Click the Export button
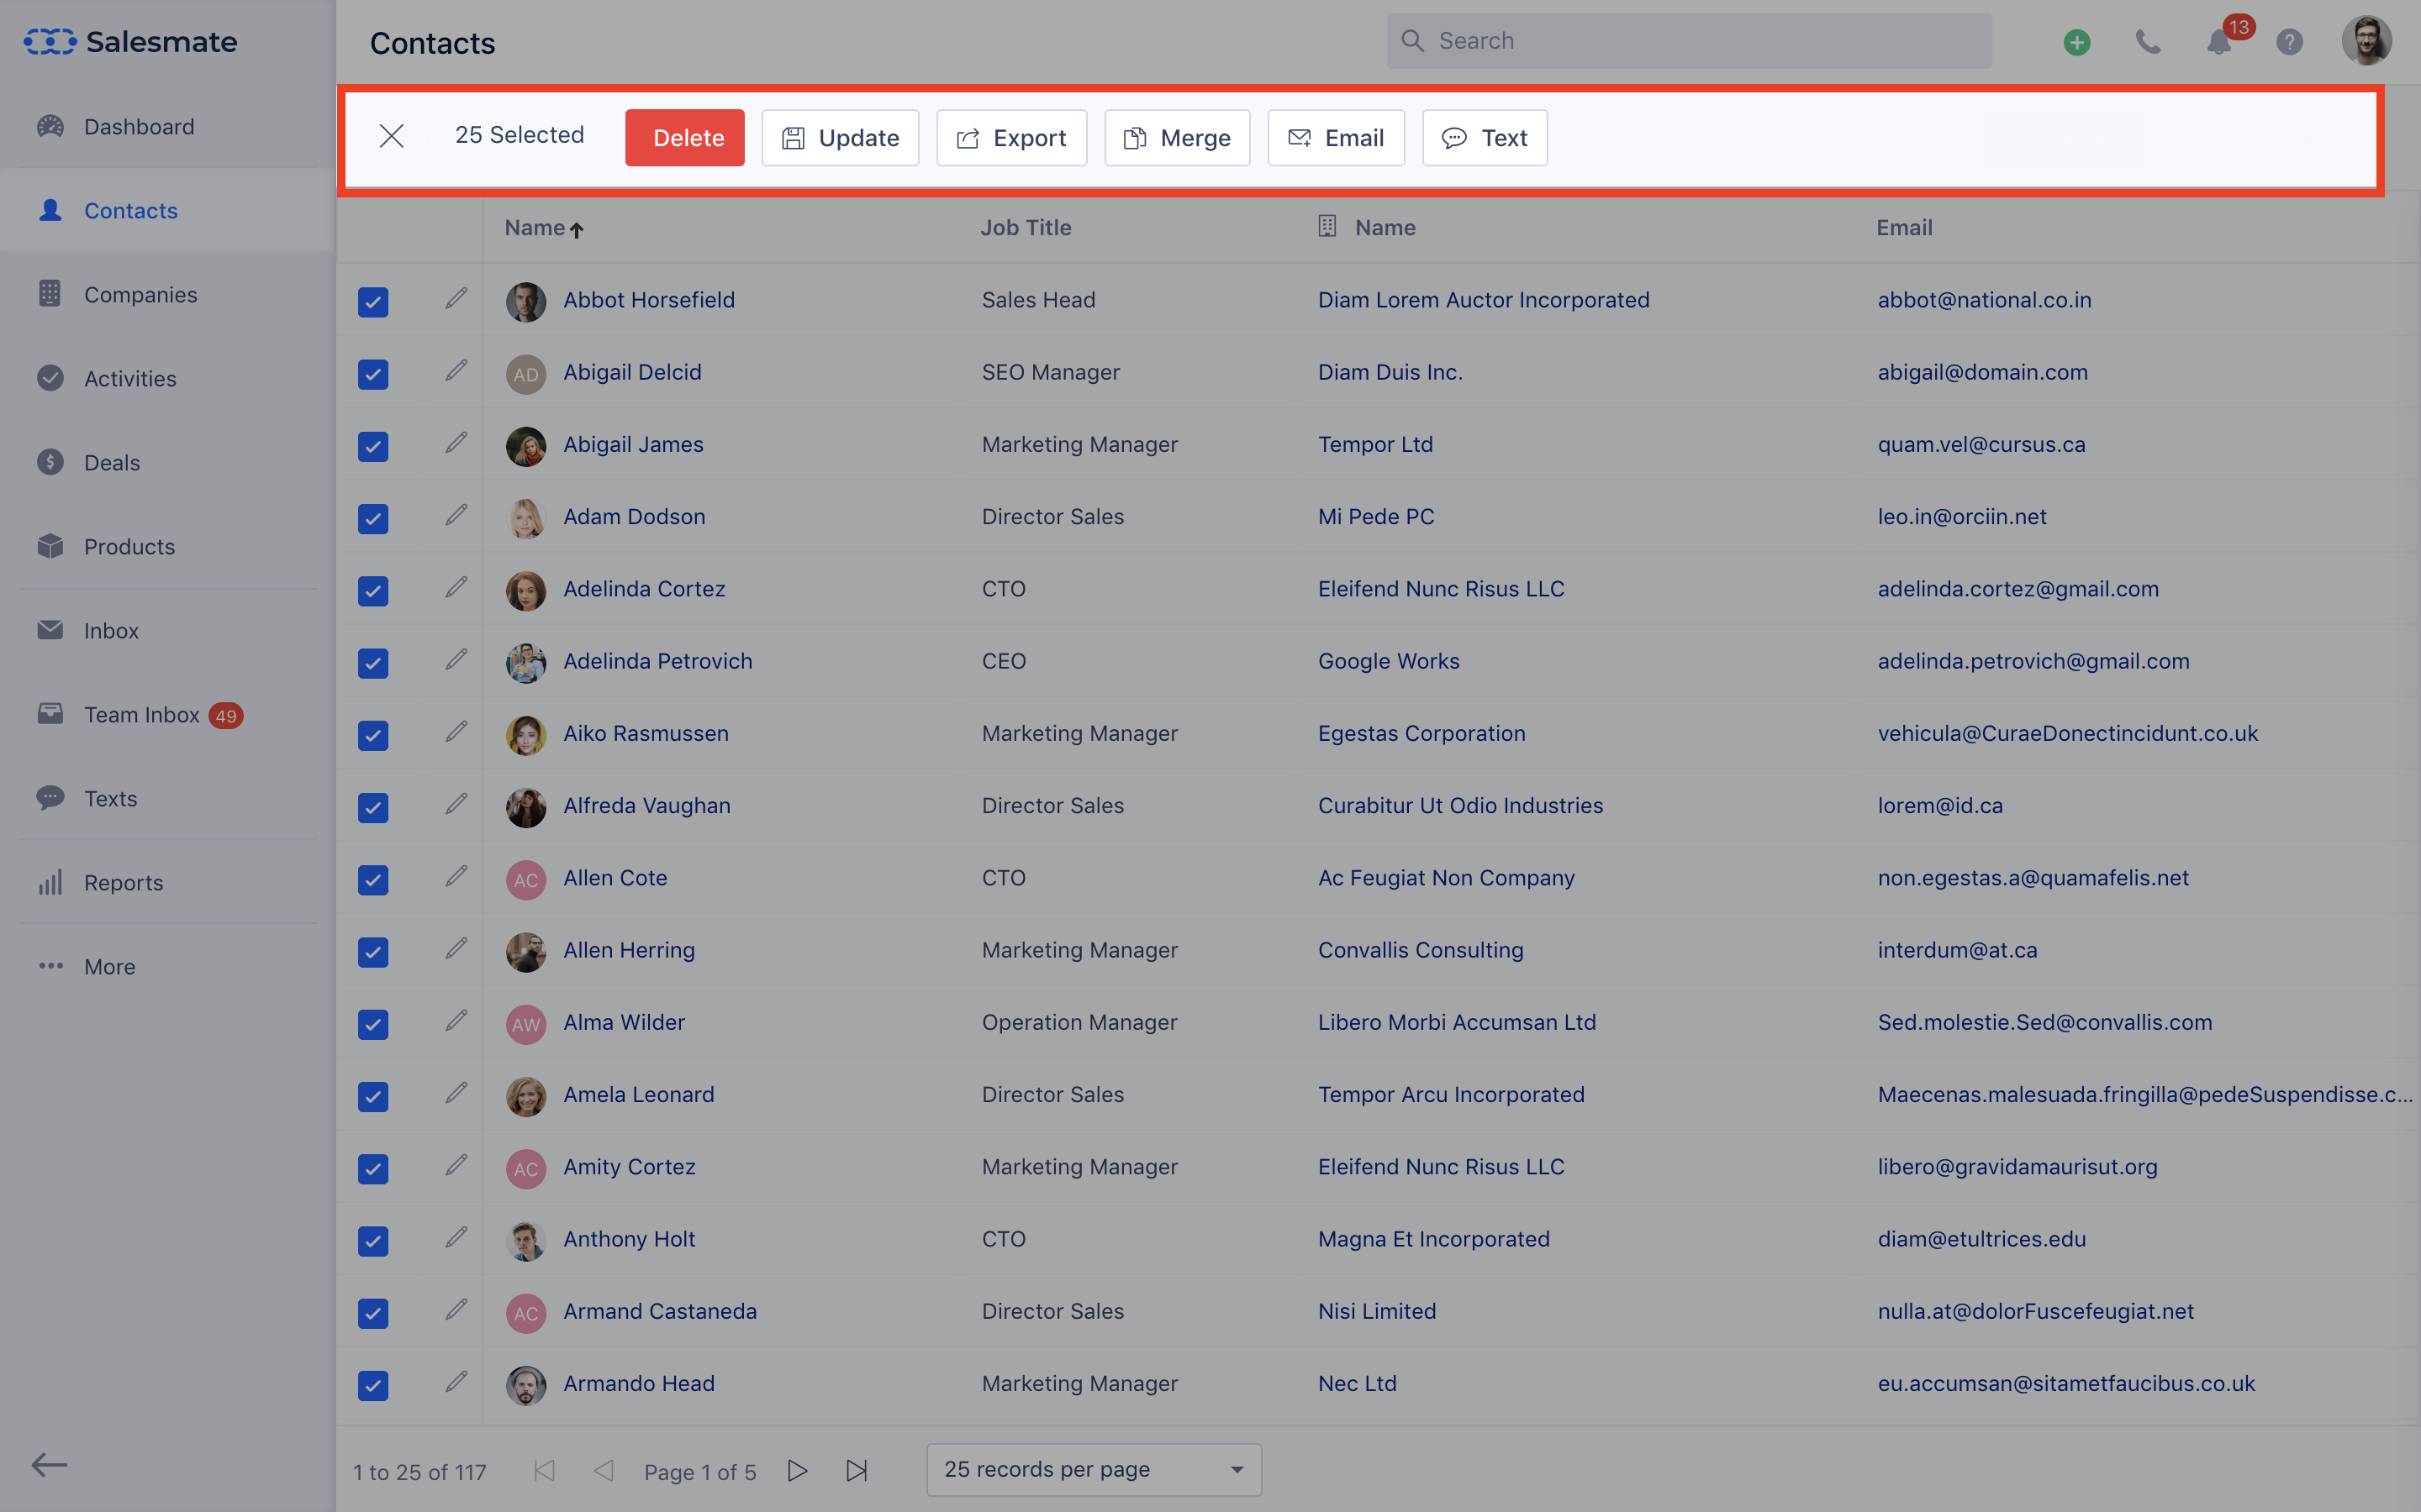The width and height of the screenshot is (2421, 1512). (x=1011, y=137)
